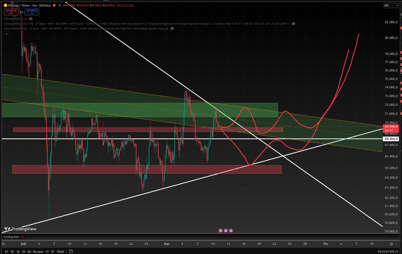Click the Ichimoku indicator label

pyautogui.click(x=16, y=19)
